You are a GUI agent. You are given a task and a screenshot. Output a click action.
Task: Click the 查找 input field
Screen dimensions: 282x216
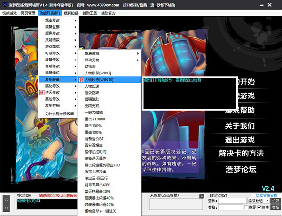(x=232, y=201)
